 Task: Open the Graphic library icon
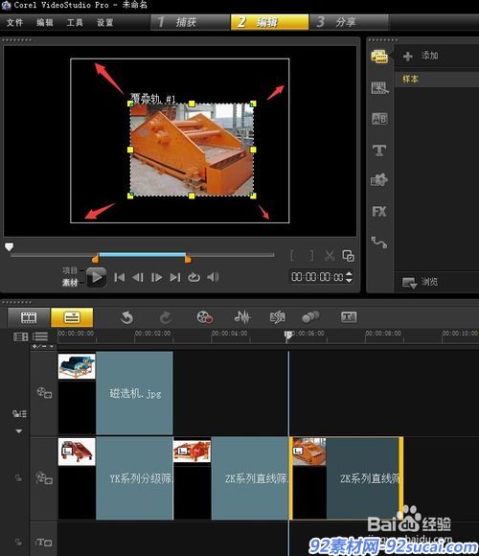tap(379, 180)
